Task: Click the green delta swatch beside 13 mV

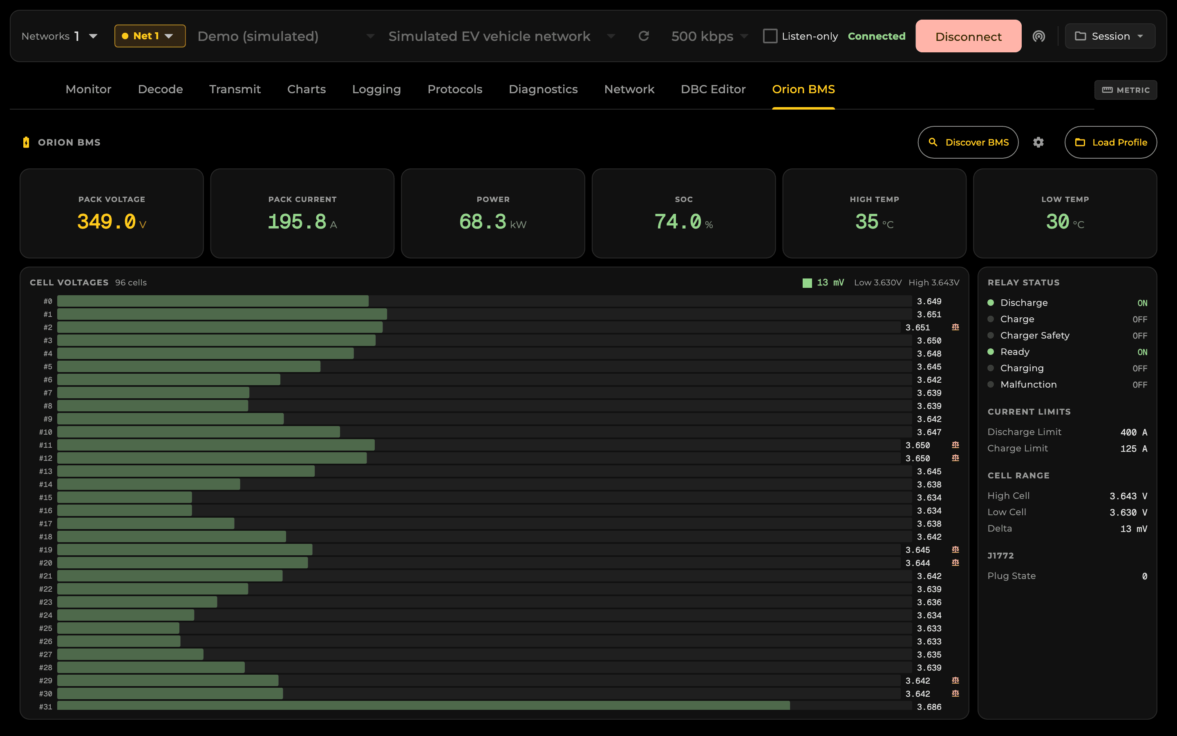Action: (807, 283)
